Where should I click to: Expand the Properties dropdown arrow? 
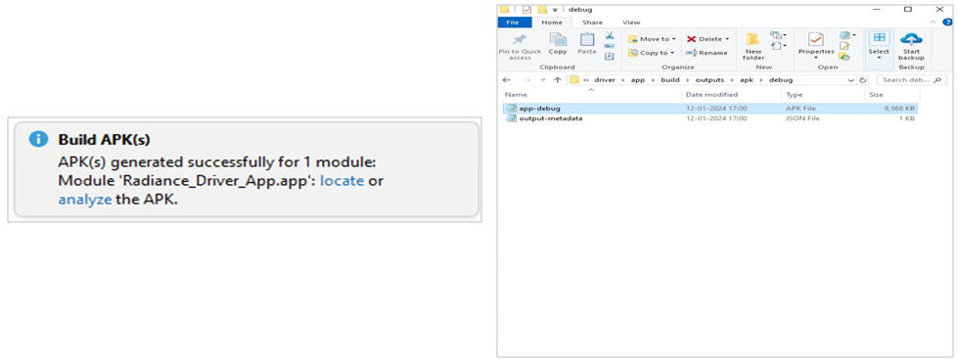(816, 58)
